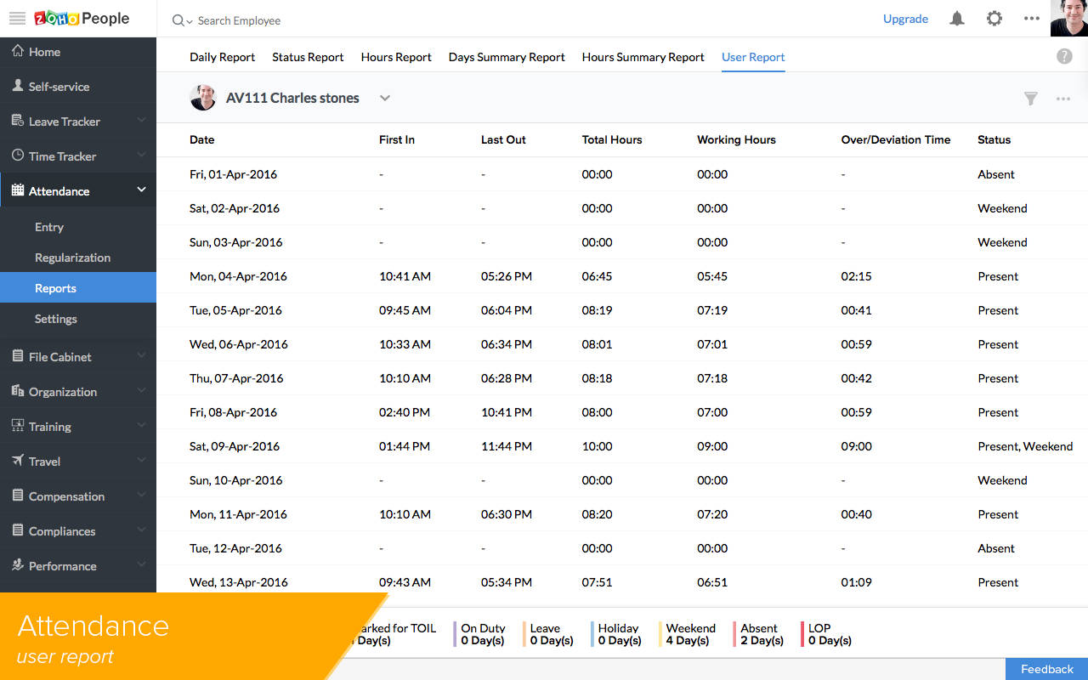Expand the AV111 Charles stones employee dropdown
Image resolution: width=1088 pixels, height=680 pixels.
385,98
